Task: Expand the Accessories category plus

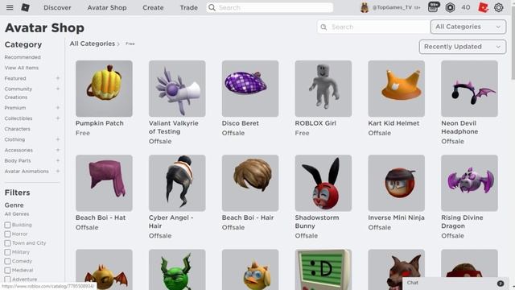Action: (58, 150)
